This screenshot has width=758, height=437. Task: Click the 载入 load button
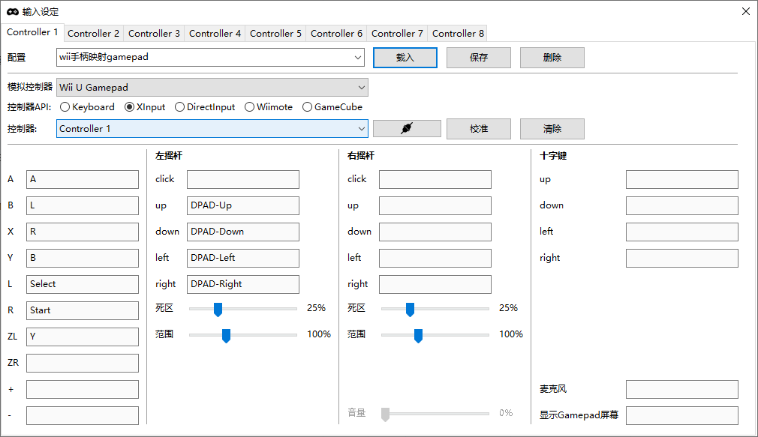tap(405, 58)
